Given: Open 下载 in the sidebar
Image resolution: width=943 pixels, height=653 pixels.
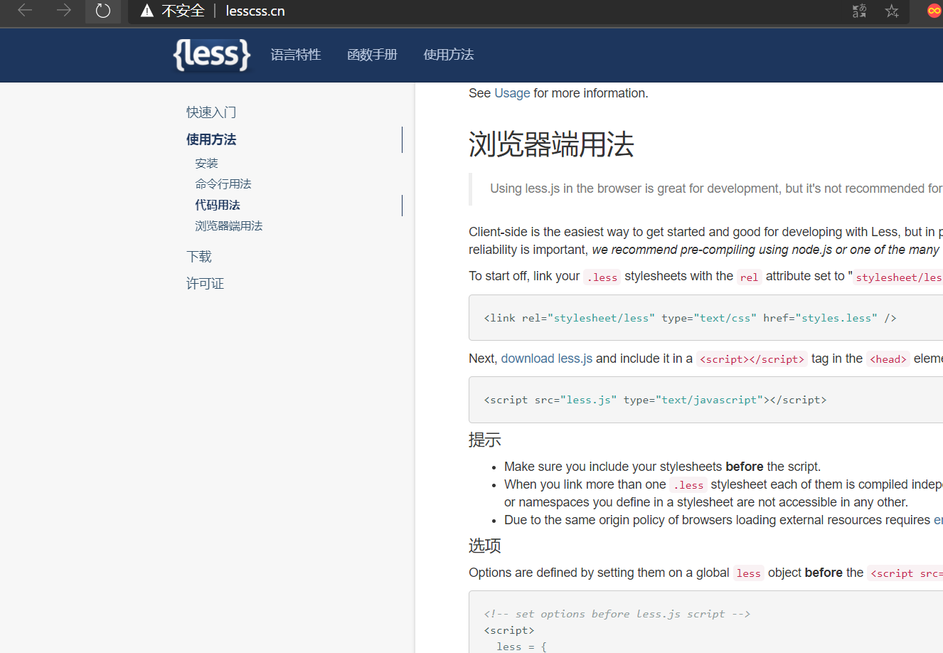Looking at the screenshot, I should pyautogui.click(x=199, y=257).
